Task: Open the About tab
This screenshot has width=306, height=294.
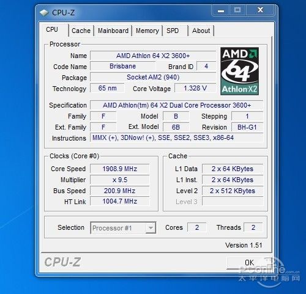Action: pos(201,31)
